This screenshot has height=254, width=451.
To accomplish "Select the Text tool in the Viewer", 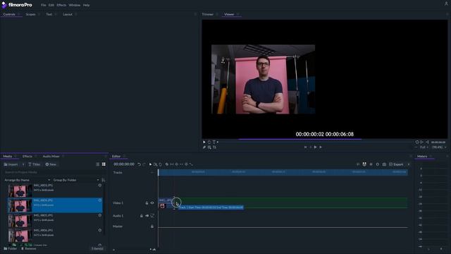I will click(214, 142).
